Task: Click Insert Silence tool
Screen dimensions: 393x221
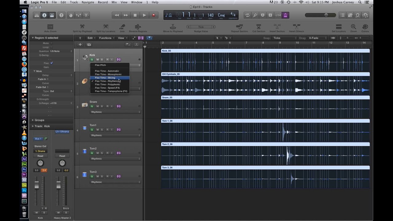Action: 296,28
